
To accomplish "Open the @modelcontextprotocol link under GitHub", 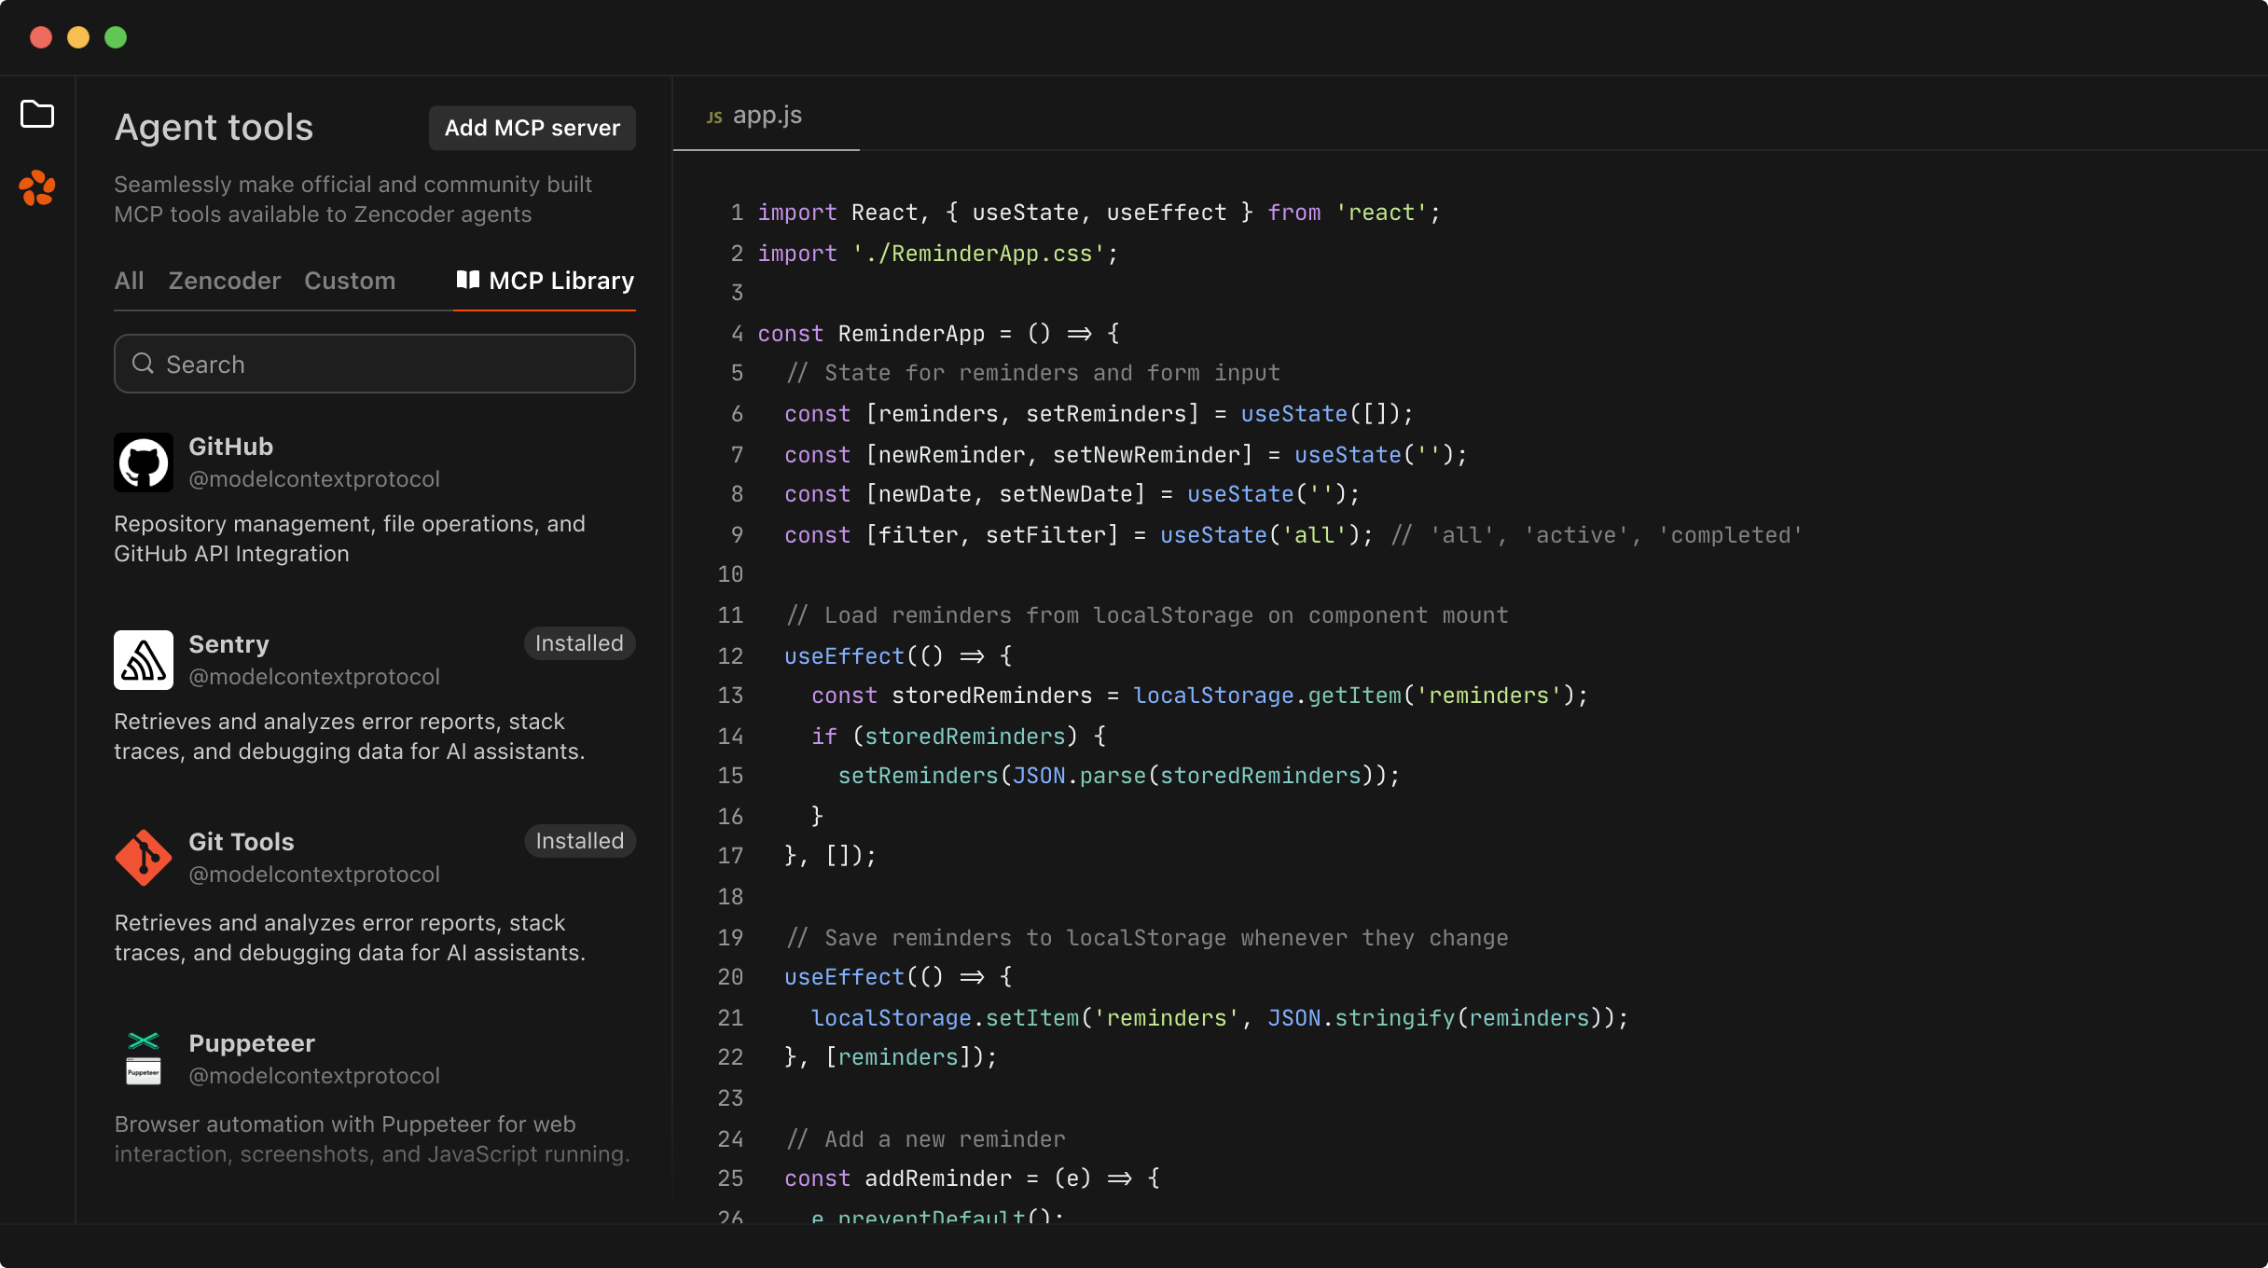I will 314,478.
